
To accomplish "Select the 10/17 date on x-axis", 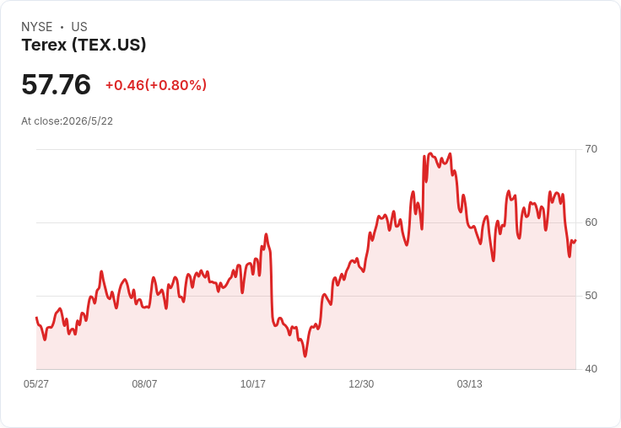I will click(252, 383).
